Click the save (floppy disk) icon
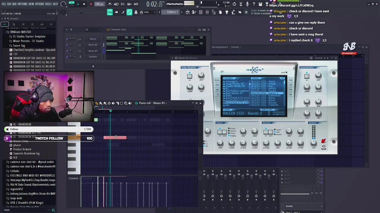 coord(260,4)
